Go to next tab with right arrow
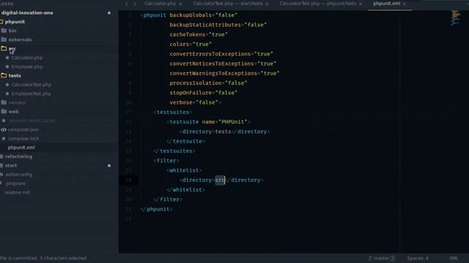This screenshot has height=263, width=469. [135, 4]
